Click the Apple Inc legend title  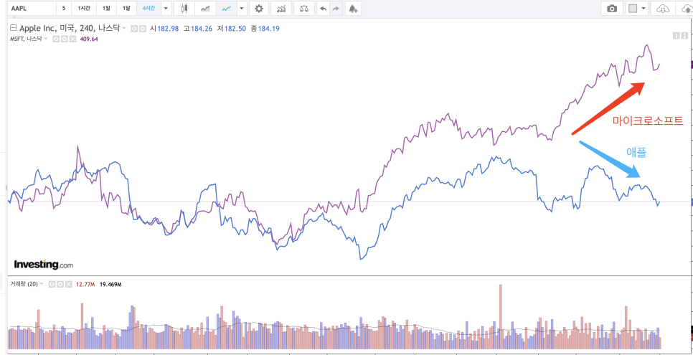70,29
